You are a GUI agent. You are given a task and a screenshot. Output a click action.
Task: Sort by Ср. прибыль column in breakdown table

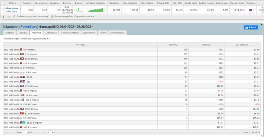point(242,45)
